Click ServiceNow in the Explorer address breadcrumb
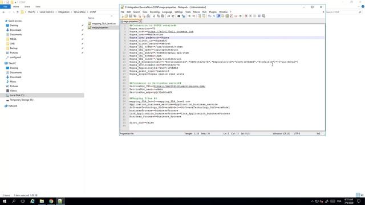Viewport: 365px width, 205px height. tap(80, 12)
